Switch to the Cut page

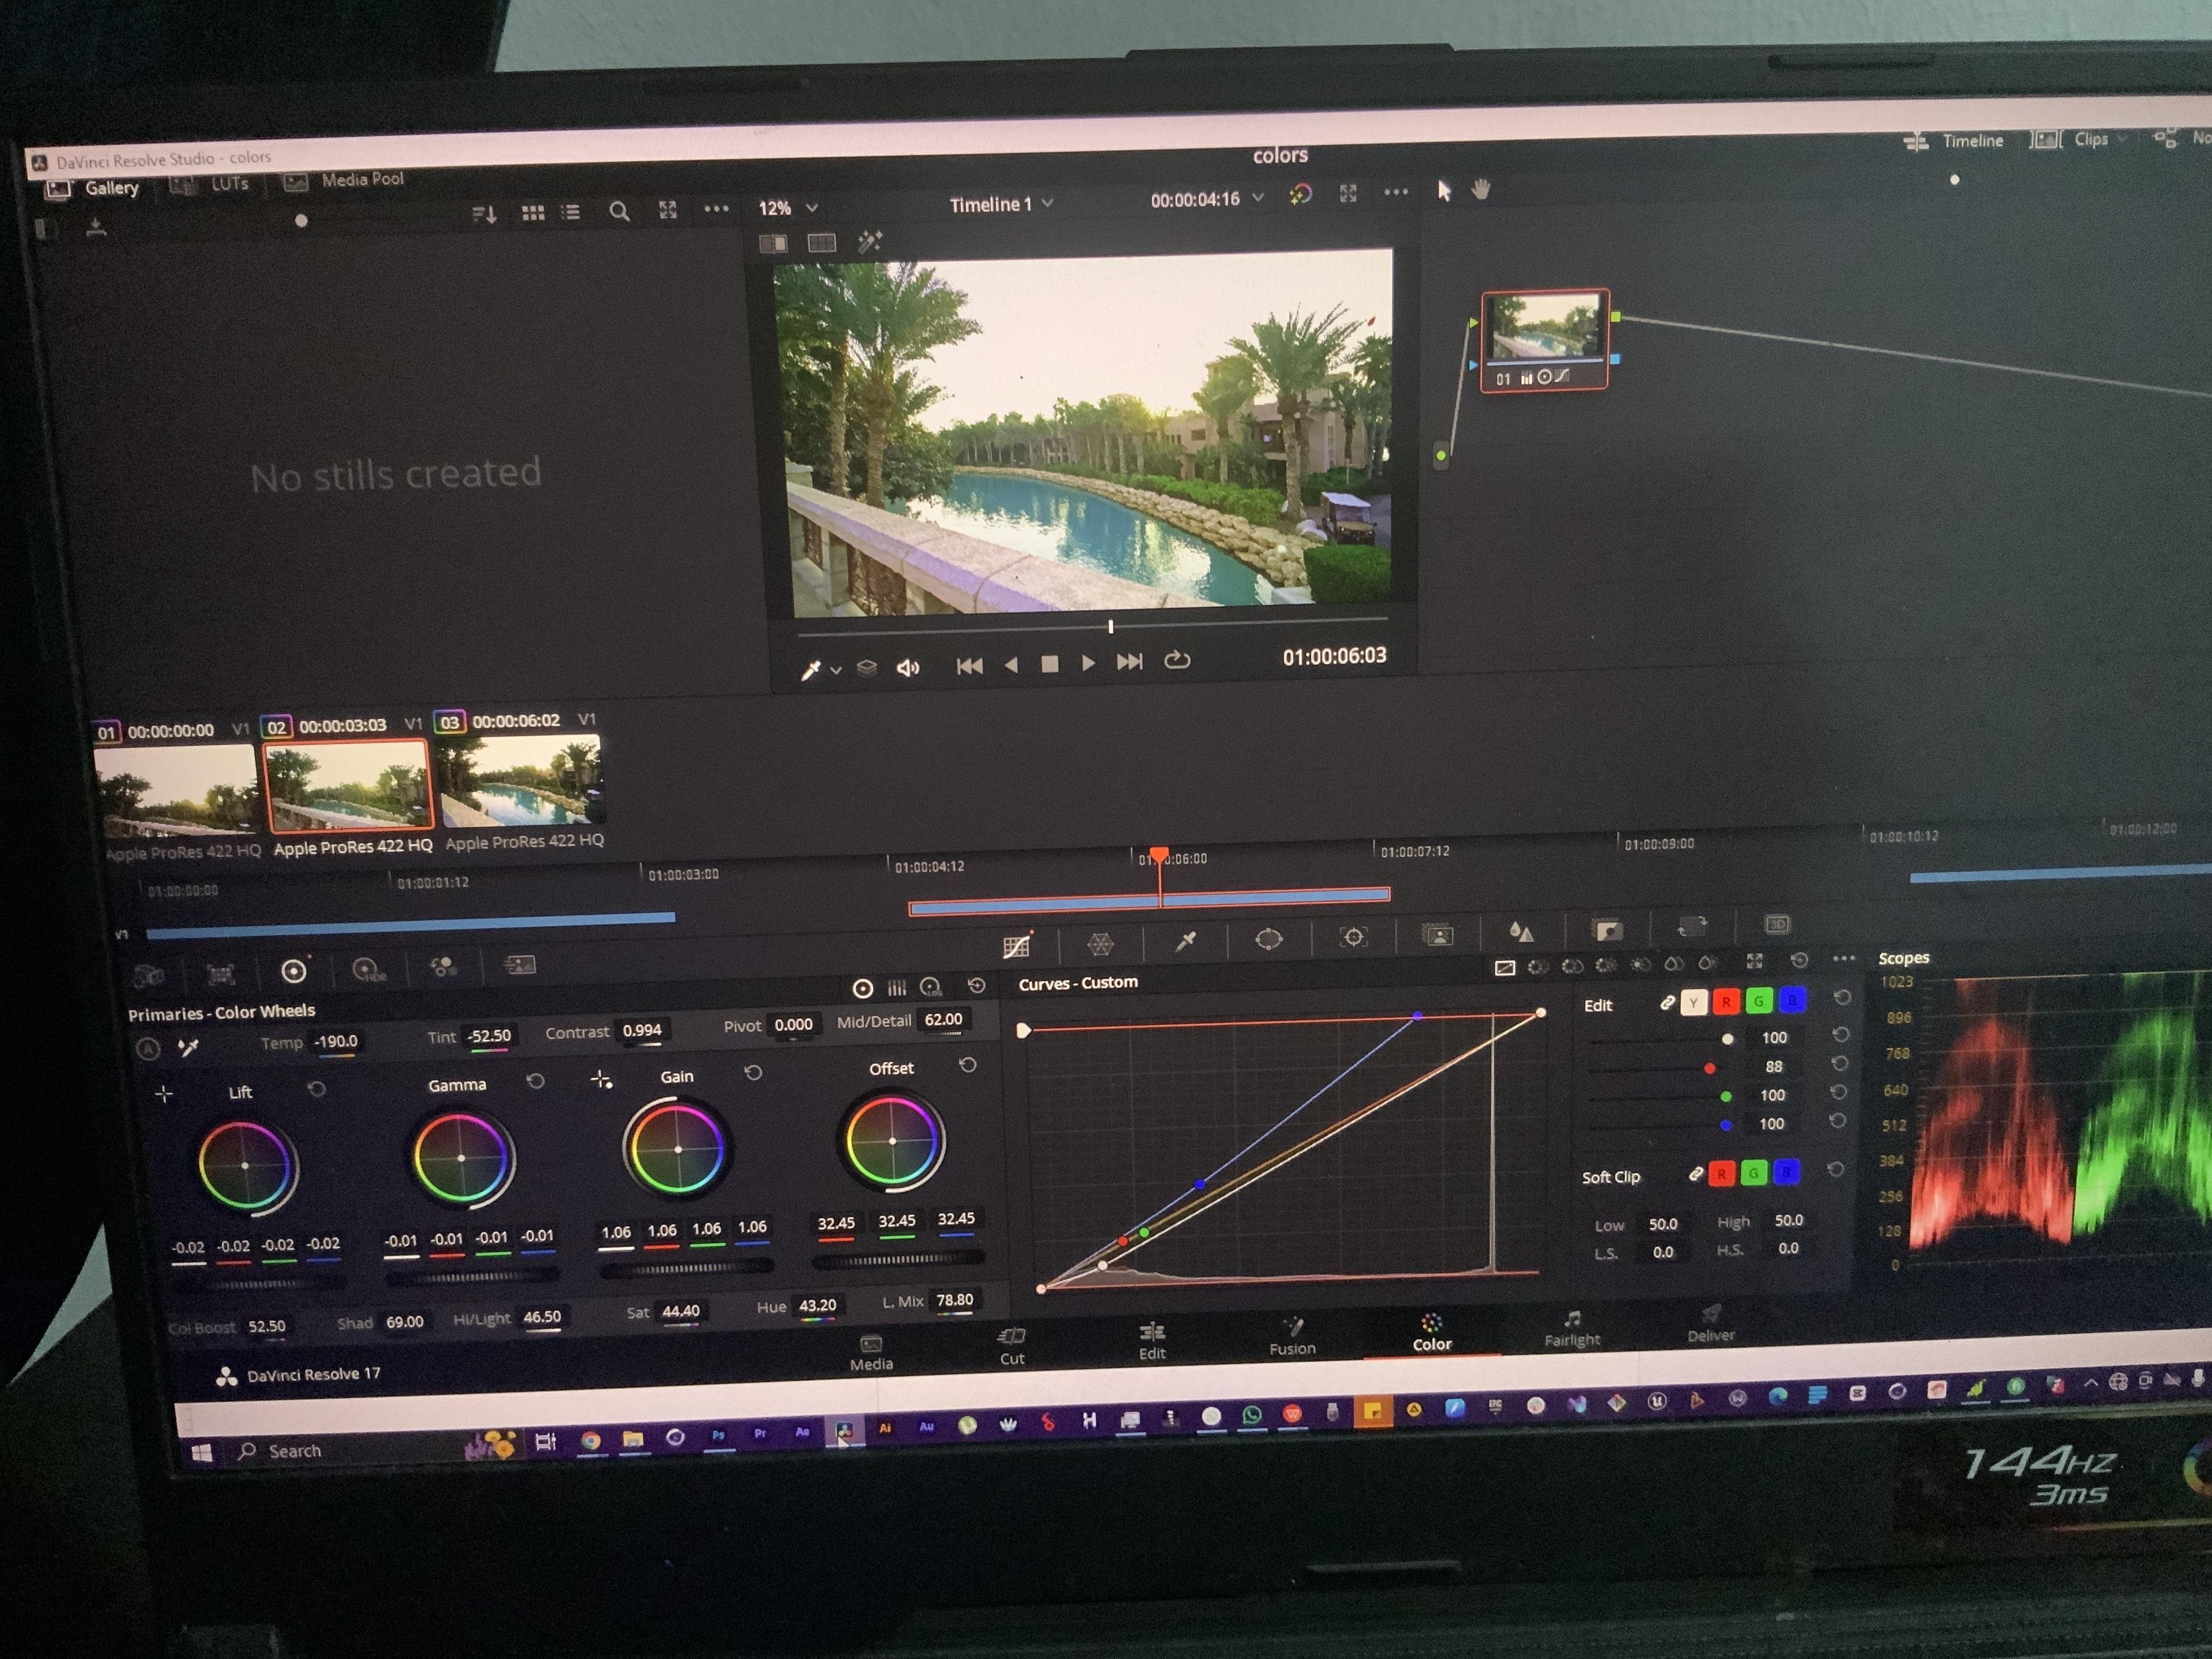coord(1012,1347)
